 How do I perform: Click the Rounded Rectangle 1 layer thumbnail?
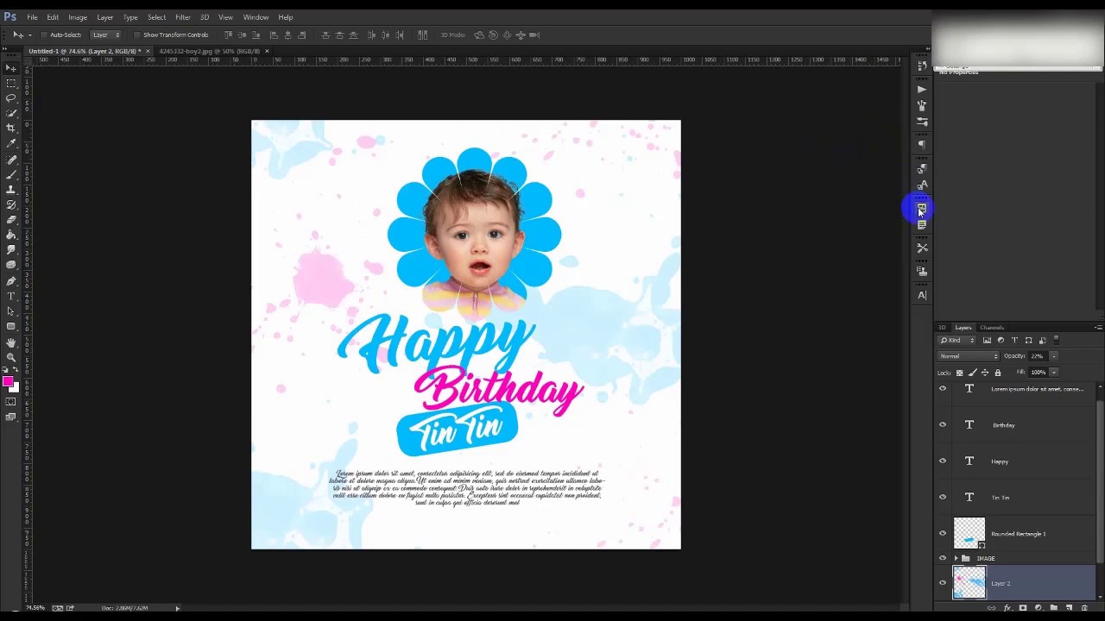pos(969,533)
